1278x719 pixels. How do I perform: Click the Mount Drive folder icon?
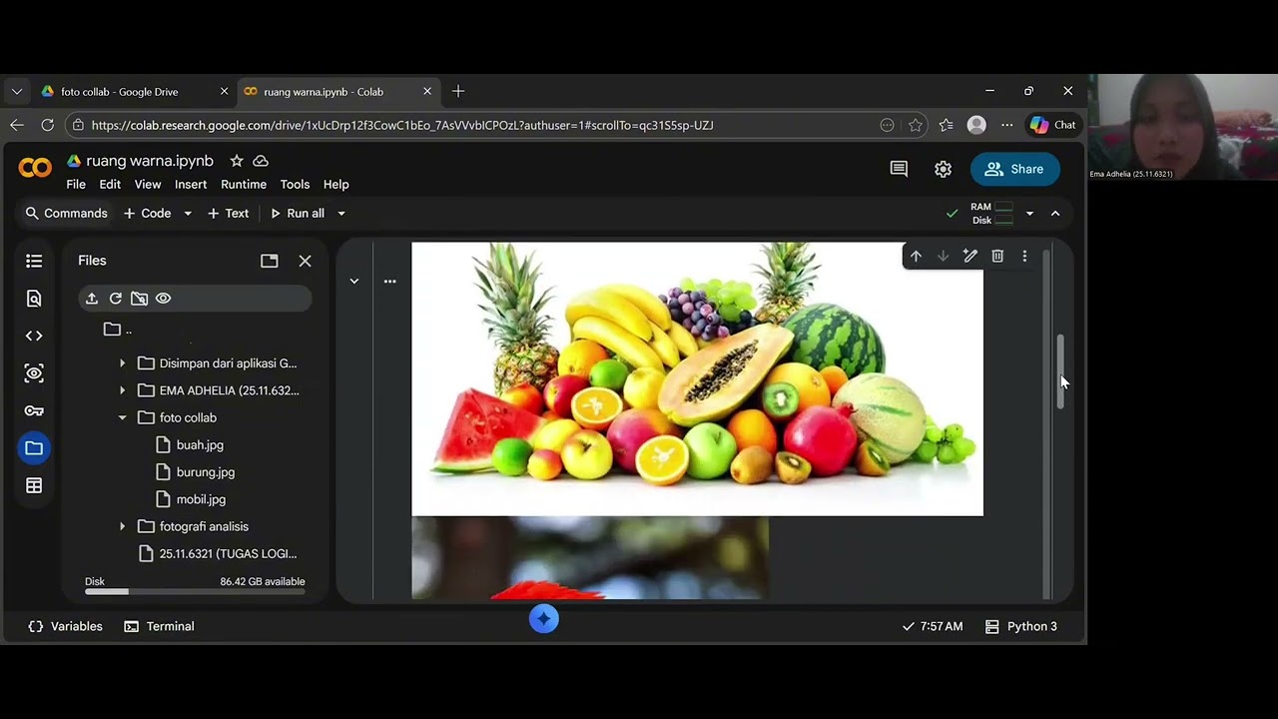(140, 299)
